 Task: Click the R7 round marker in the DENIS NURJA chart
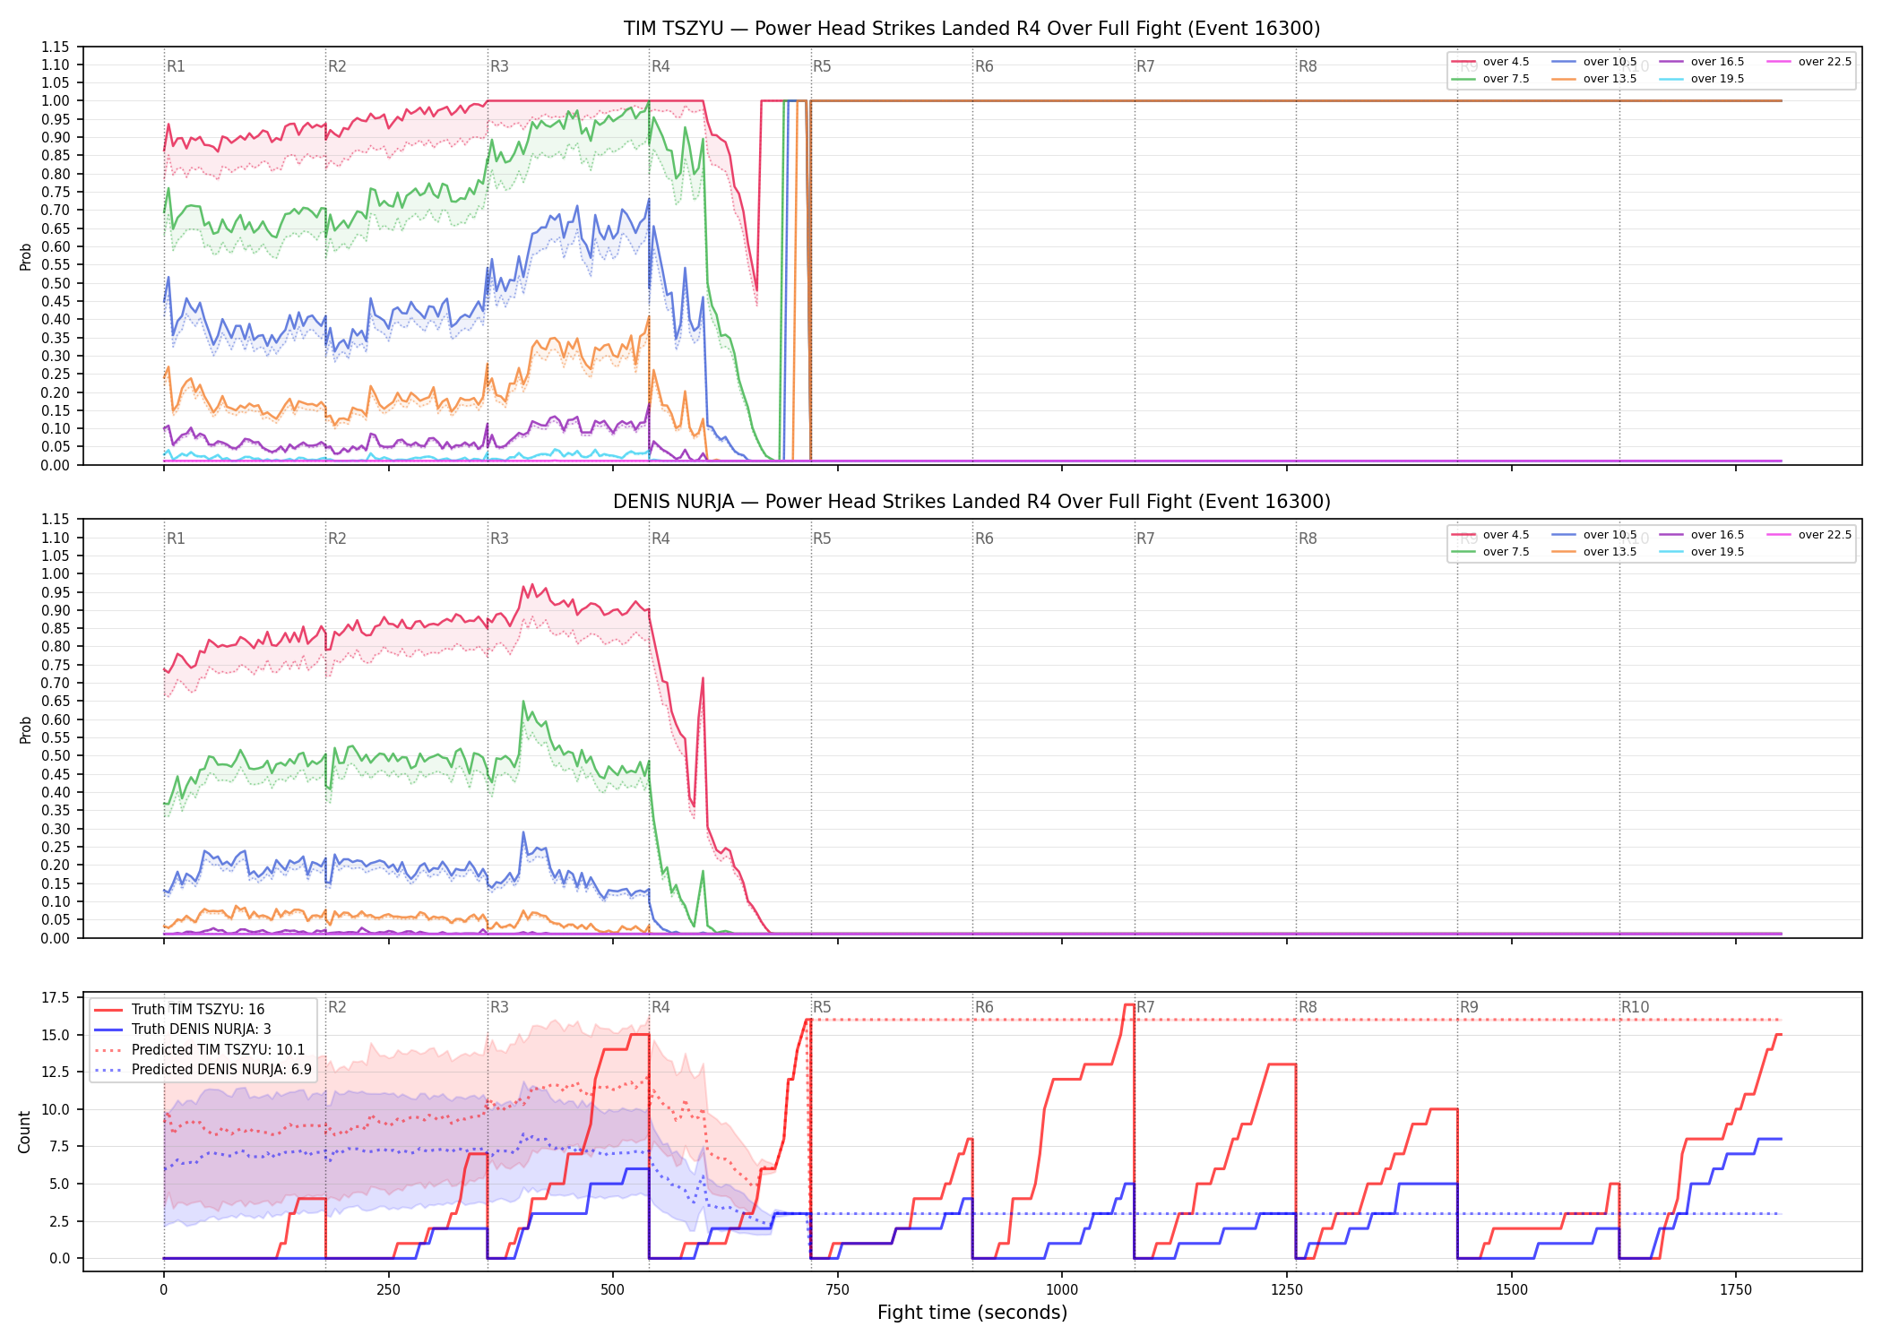pos(1145,538)
